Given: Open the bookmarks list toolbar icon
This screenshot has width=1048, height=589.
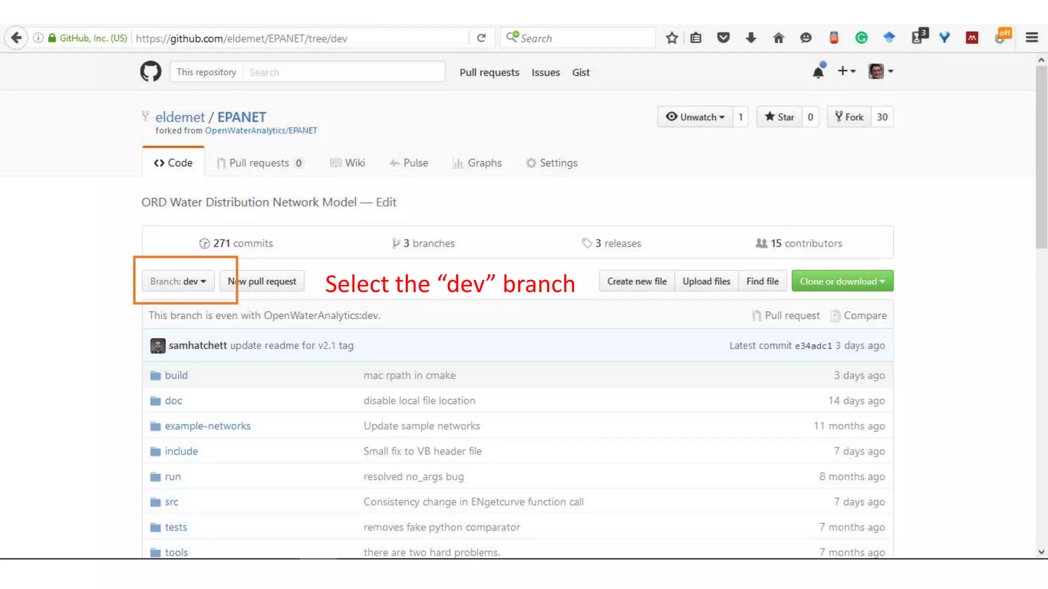Looking at the screenshot, I should point(696,38).
